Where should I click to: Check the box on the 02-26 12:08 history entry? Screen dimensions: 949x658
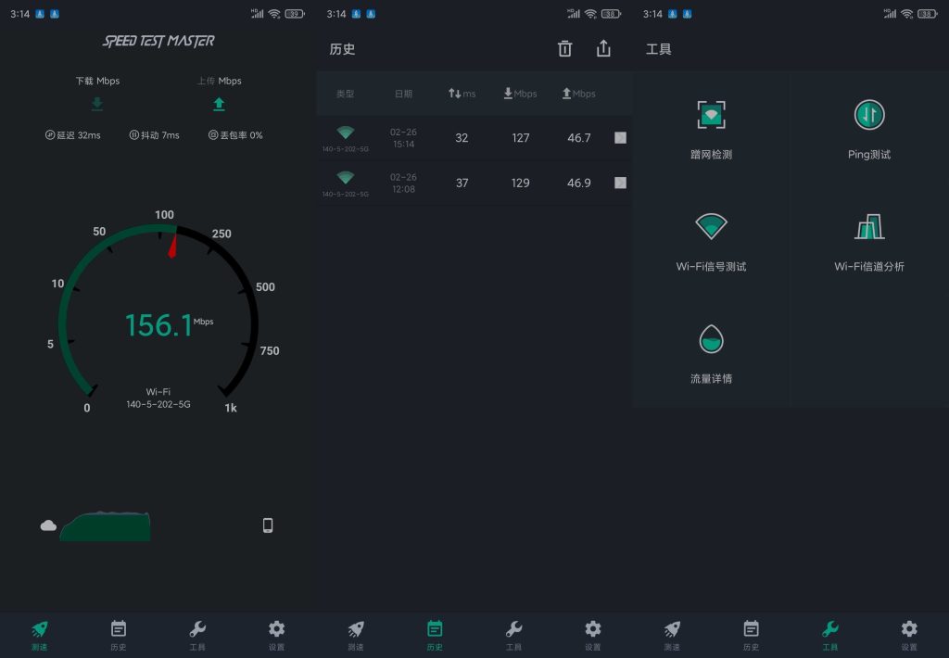pyautogui.click(x=620, y=183)
